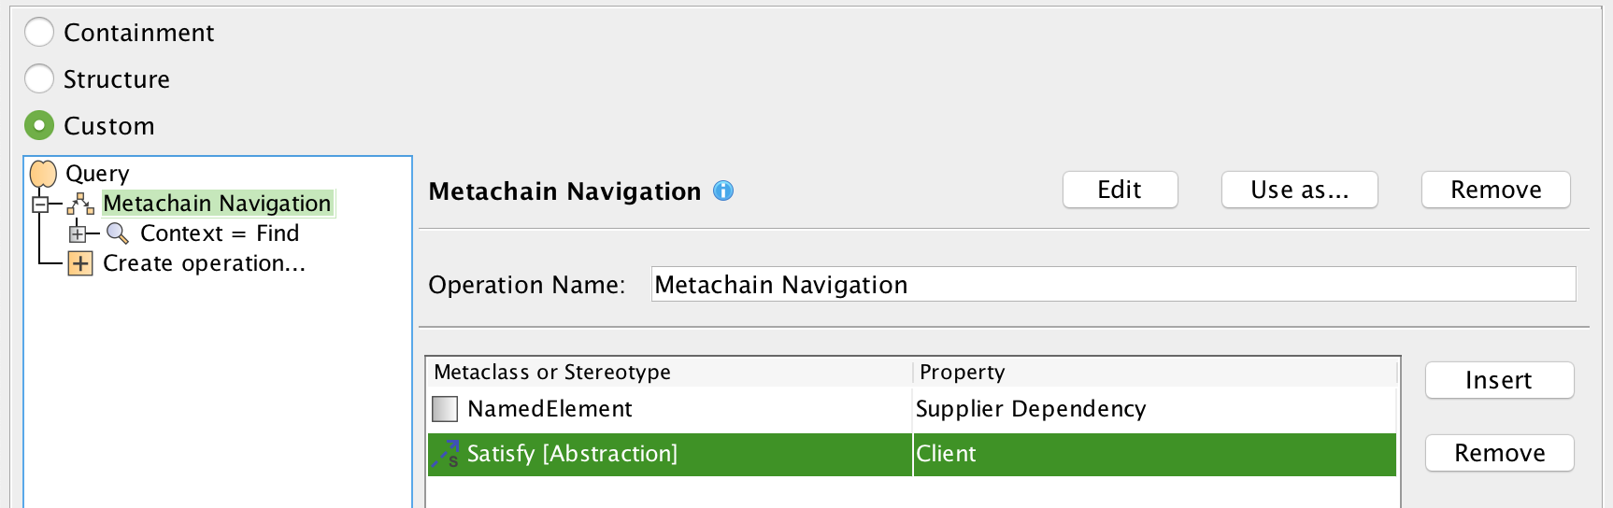
Task: Click the magnifier icon beside Context = Find
Action: (118, 233)
